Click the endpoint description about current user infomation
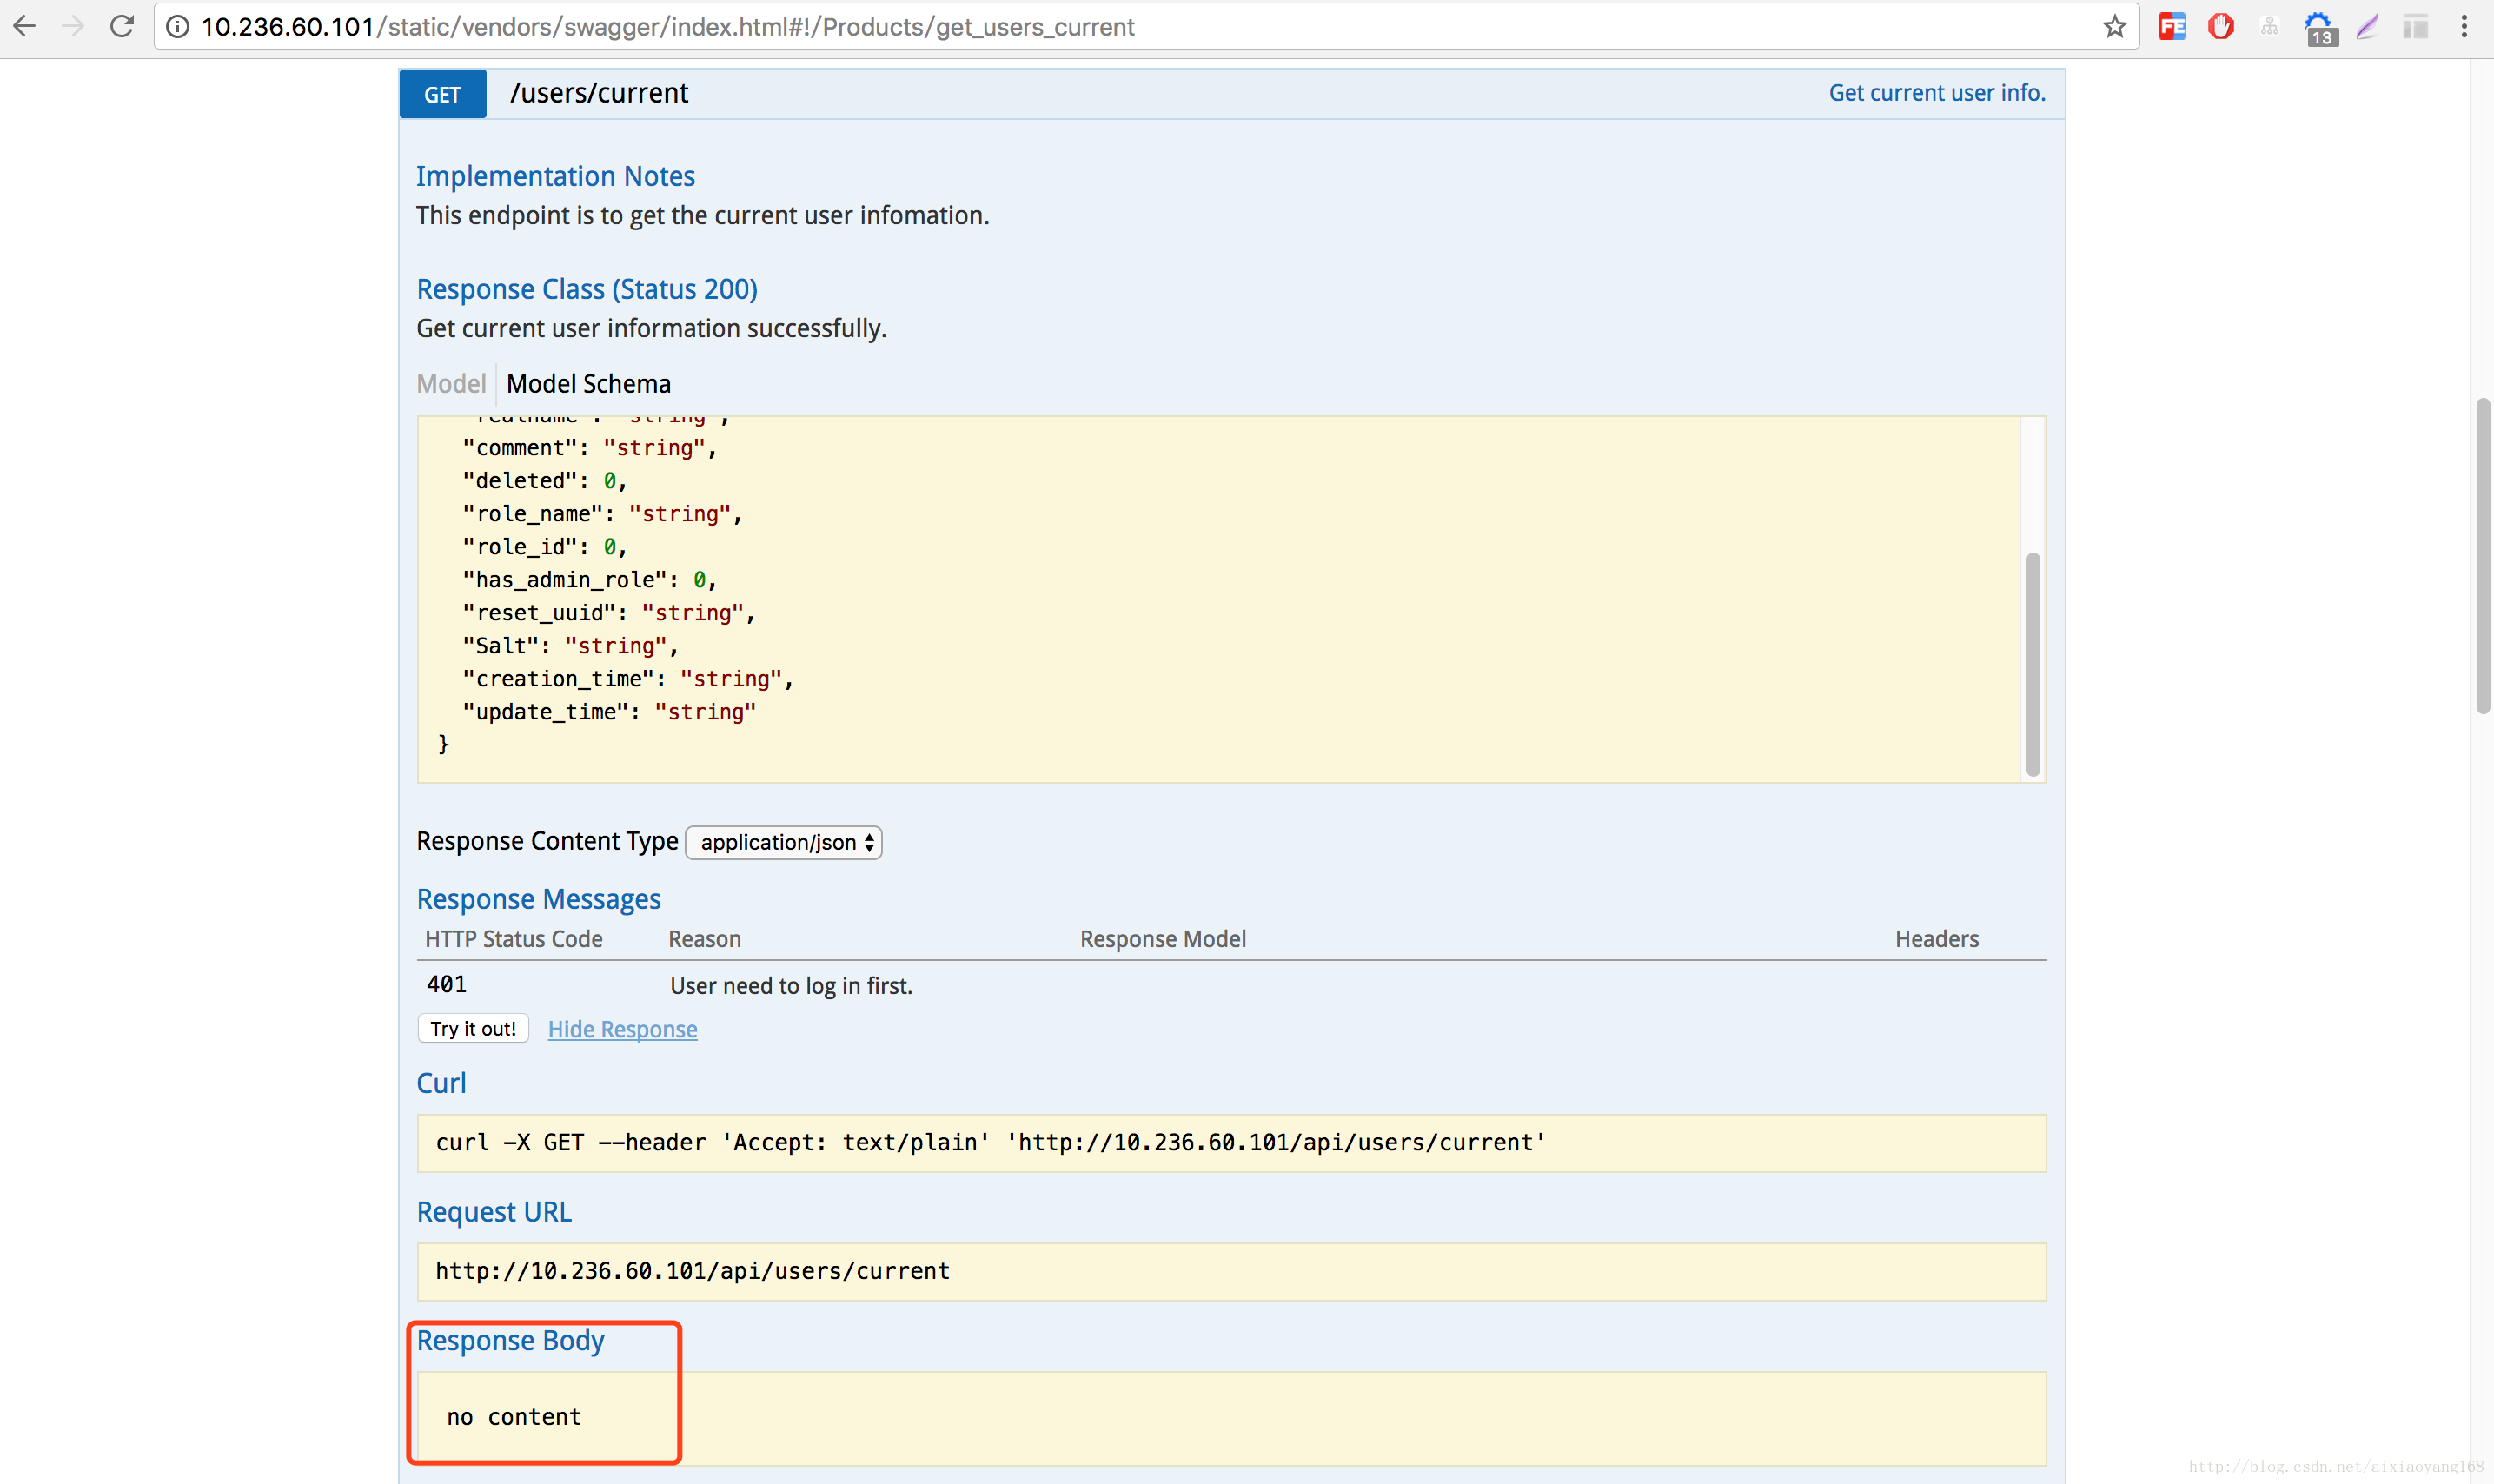The image size is (2494, 1484). click(702, 216)
